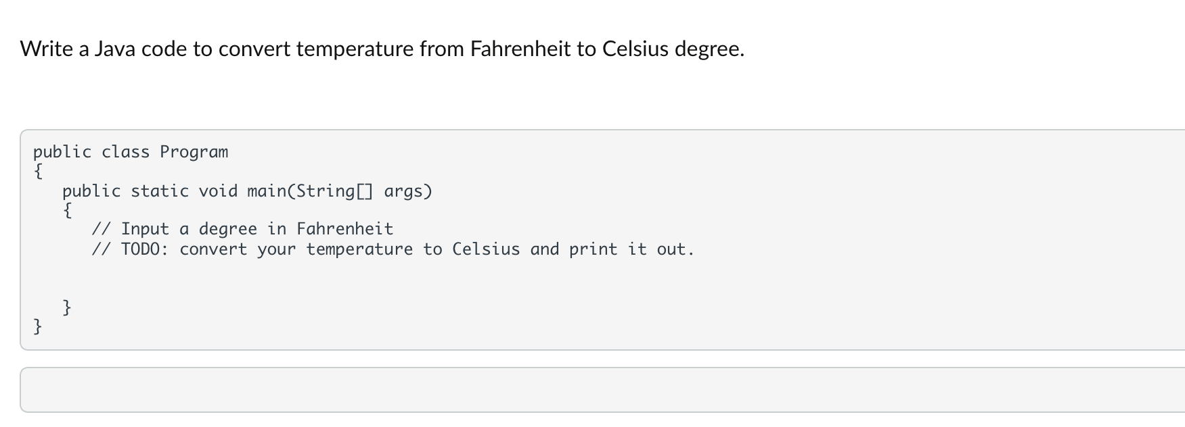Click the opening brace below class declaration

39,172
